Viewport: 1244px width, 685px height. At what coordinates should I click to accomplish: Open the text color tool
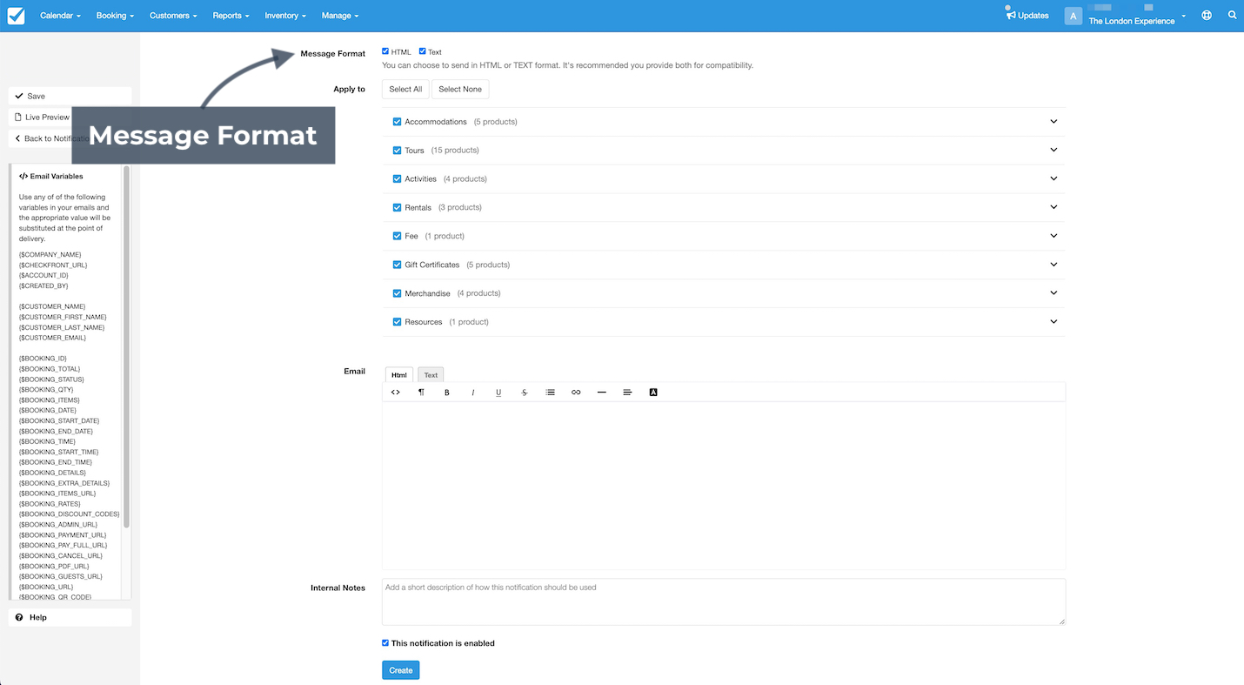click(653, 393)
